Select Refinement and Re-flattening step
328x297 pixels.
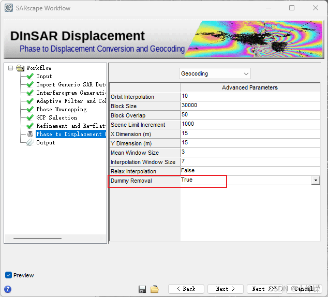click(71, 126)
